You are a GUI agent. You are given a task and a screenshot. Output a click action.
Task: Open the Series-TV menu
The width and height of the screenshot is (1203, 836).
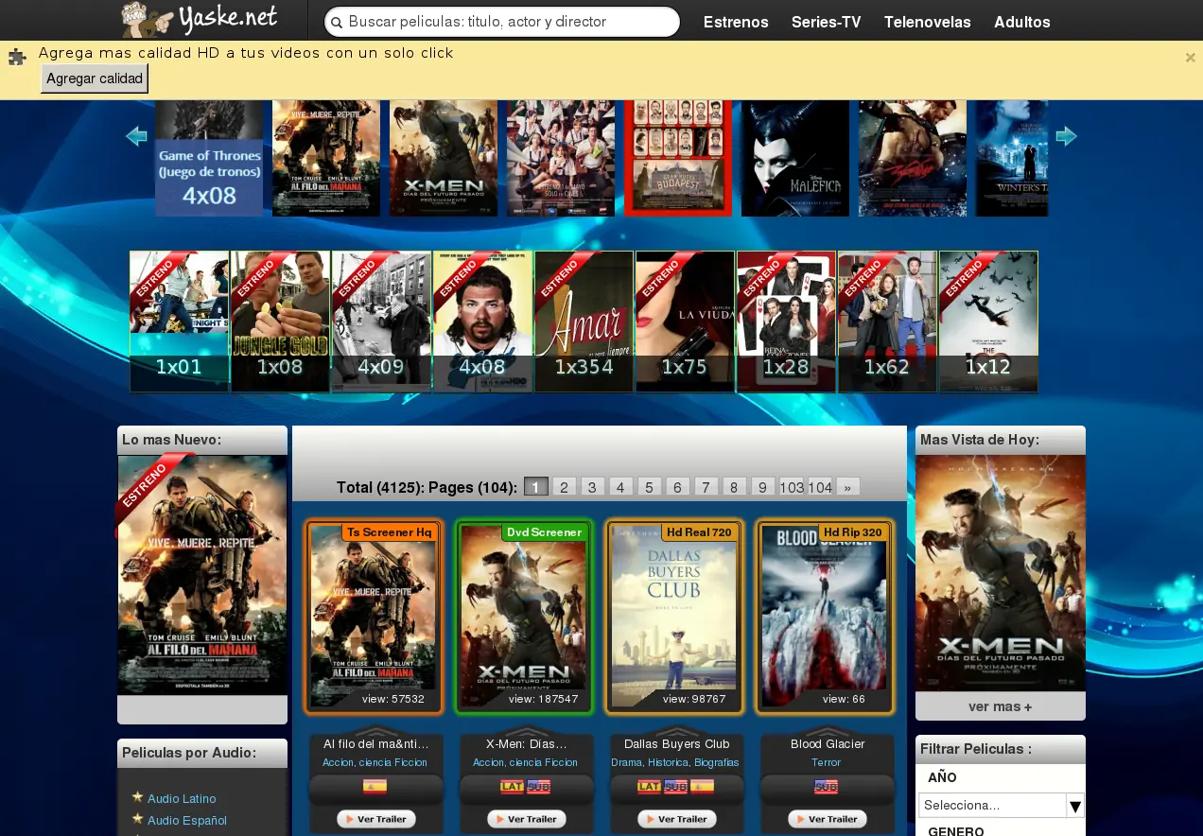coord(827,22)
